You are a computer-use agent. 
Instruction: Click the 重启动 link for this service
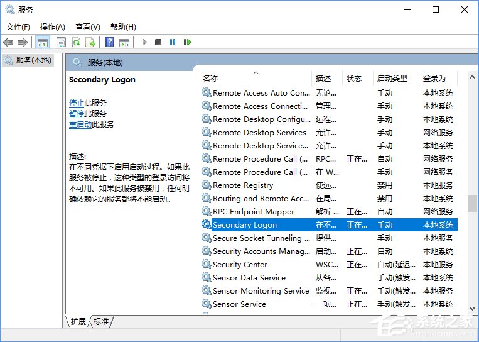80,124
